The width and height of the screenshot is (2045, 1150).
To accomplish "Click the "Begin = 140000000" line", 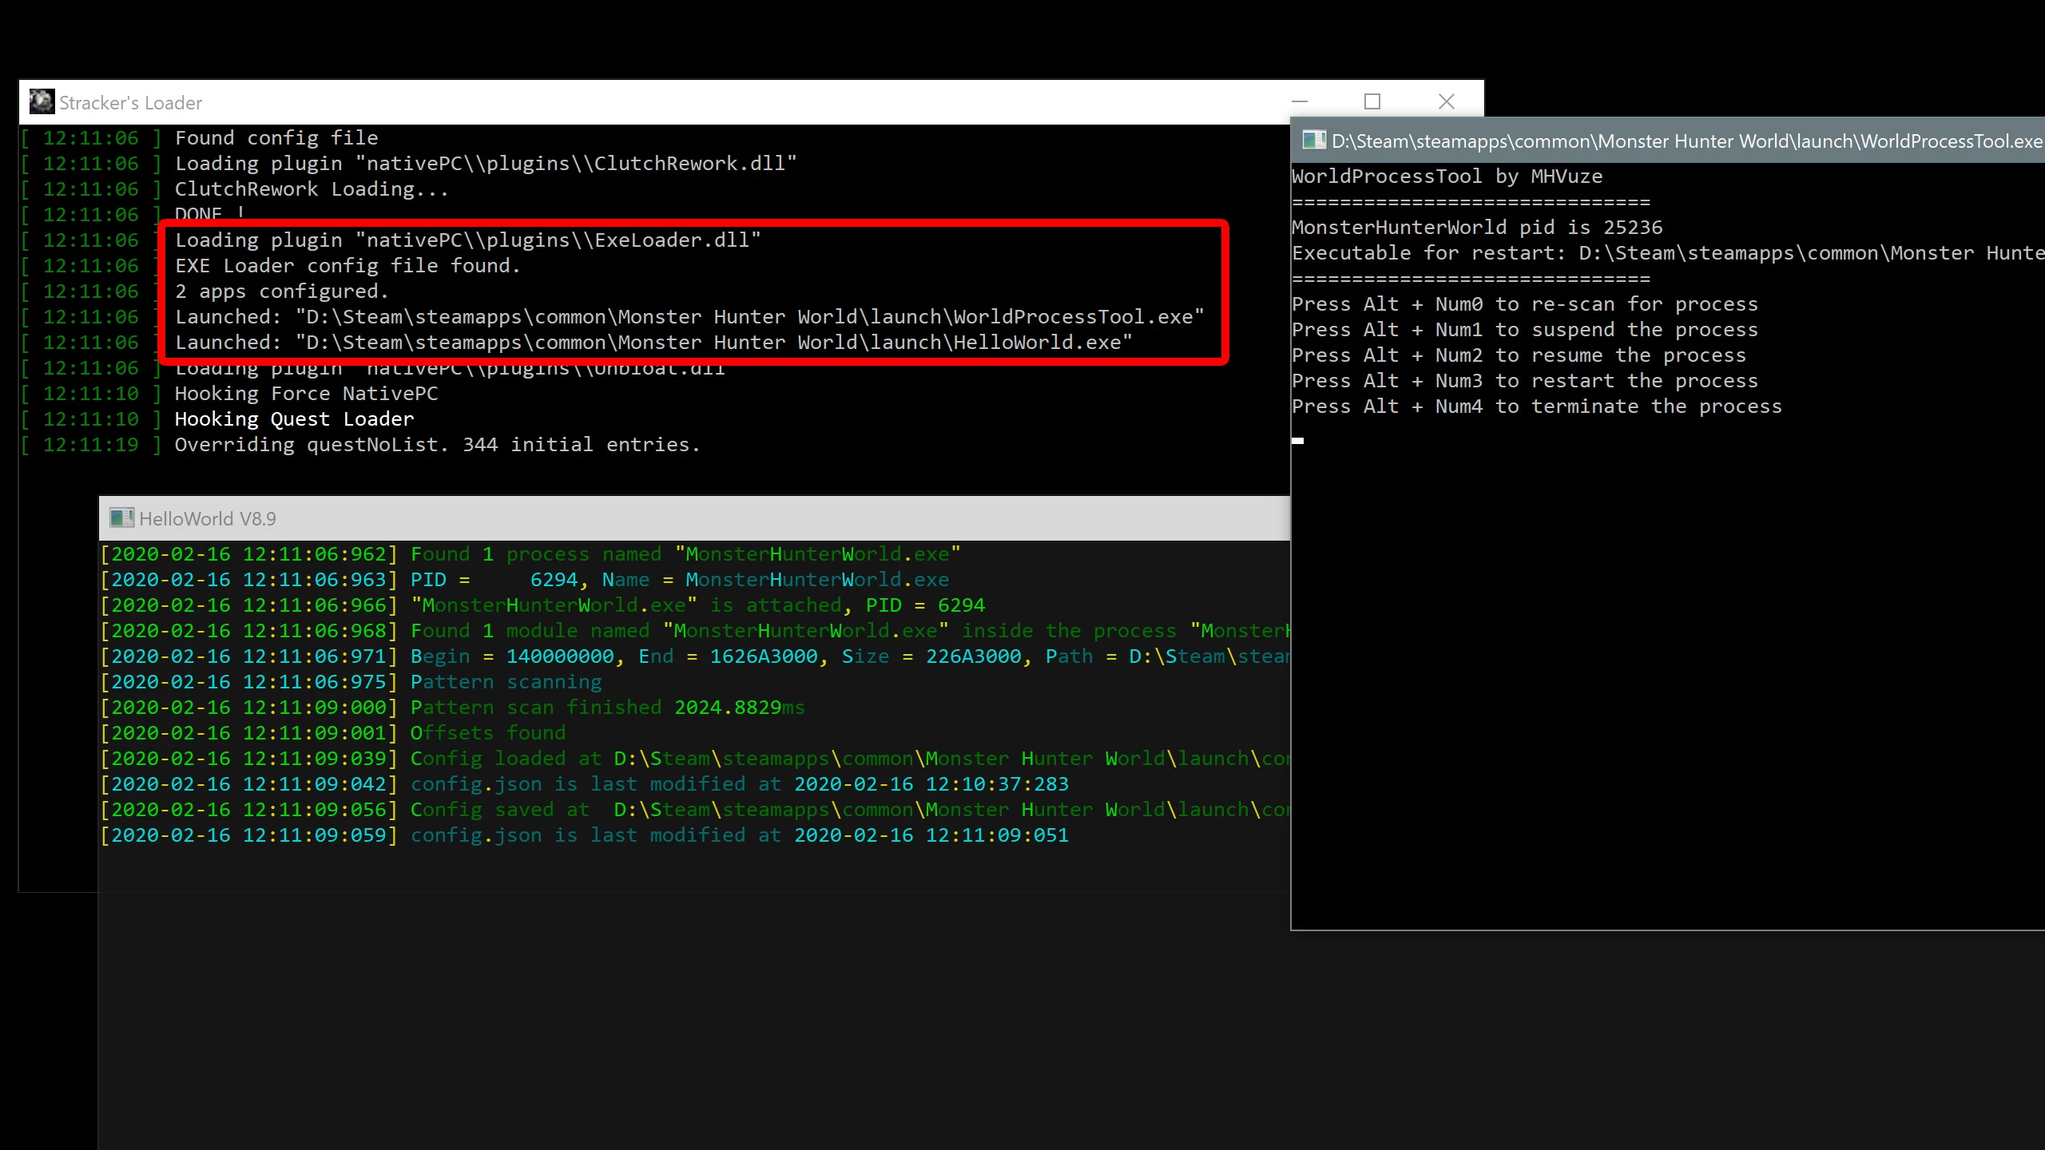I will point(850,656).
